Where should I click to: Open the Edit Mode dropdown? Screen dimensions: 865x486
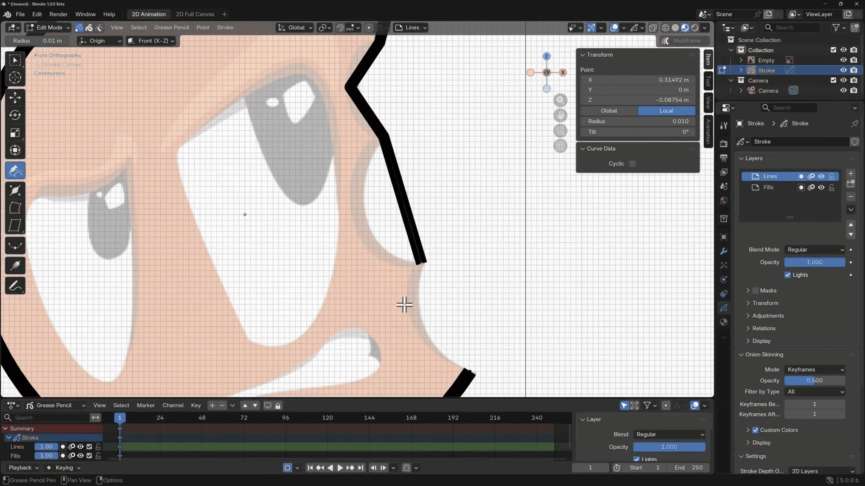coord(48,27)
